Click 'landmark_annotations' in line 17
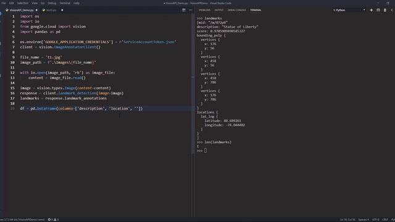 click(85, 98)
